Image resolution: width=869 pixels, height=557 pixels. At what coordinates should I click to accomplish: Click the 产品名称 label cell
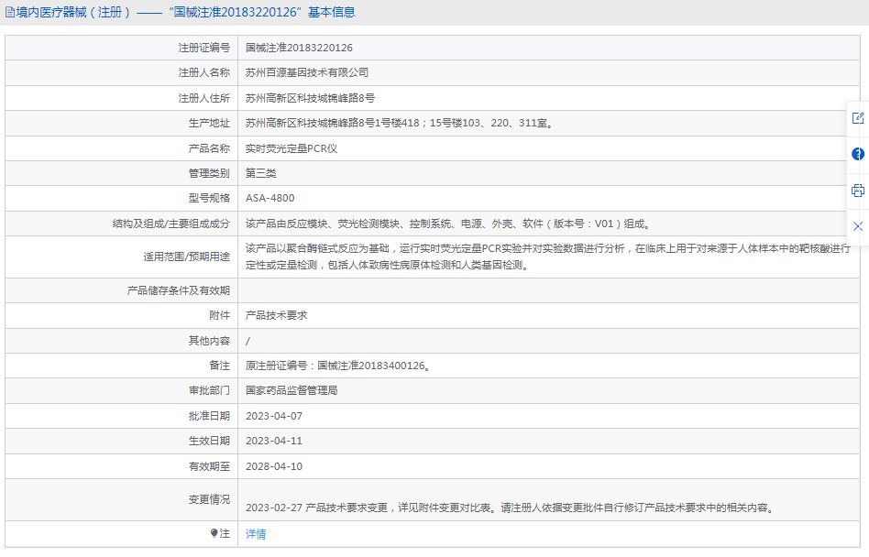pyautogui.click(x=122, y=148)
